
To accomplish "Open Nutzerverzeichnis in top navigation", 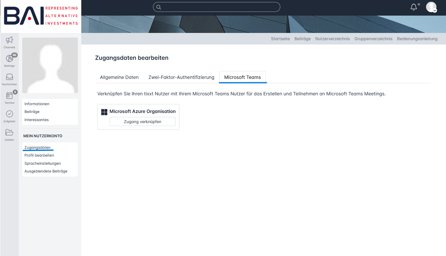I will point(332,39).
